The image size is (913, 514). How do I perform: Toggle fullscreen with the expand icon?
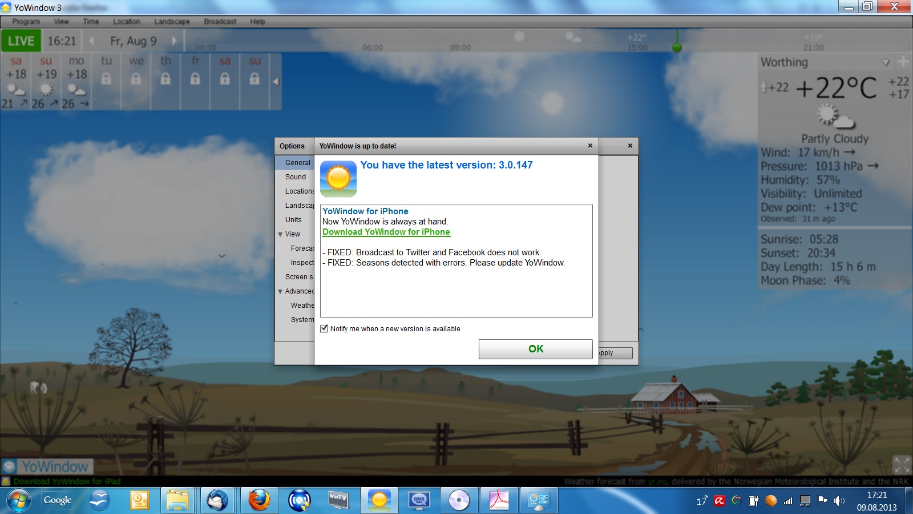coord(901,464)
